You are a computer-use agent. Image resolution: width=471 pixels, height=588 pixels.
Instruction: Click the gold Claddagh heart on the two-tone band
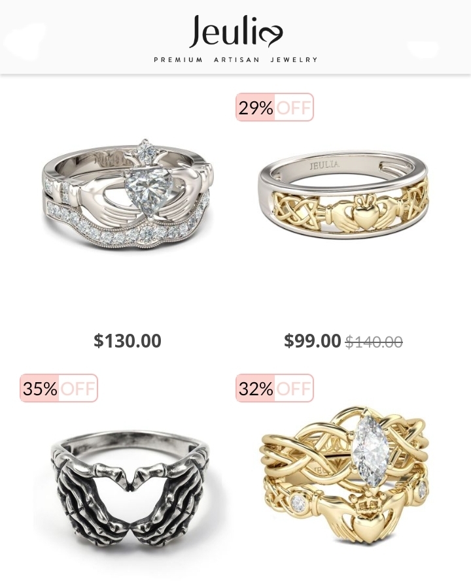[363, 215]
